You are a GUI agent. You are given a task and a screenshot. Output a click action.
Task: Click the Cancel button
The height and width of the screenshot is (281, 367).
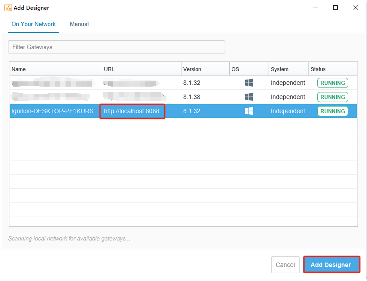click(x=285, y=265)
